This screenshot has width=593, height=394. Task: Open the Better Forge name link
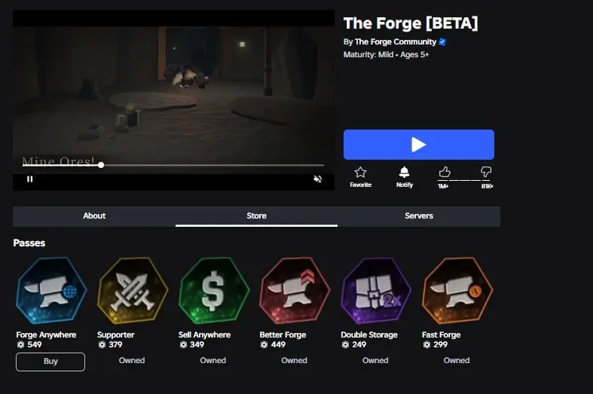click(283, 334)
